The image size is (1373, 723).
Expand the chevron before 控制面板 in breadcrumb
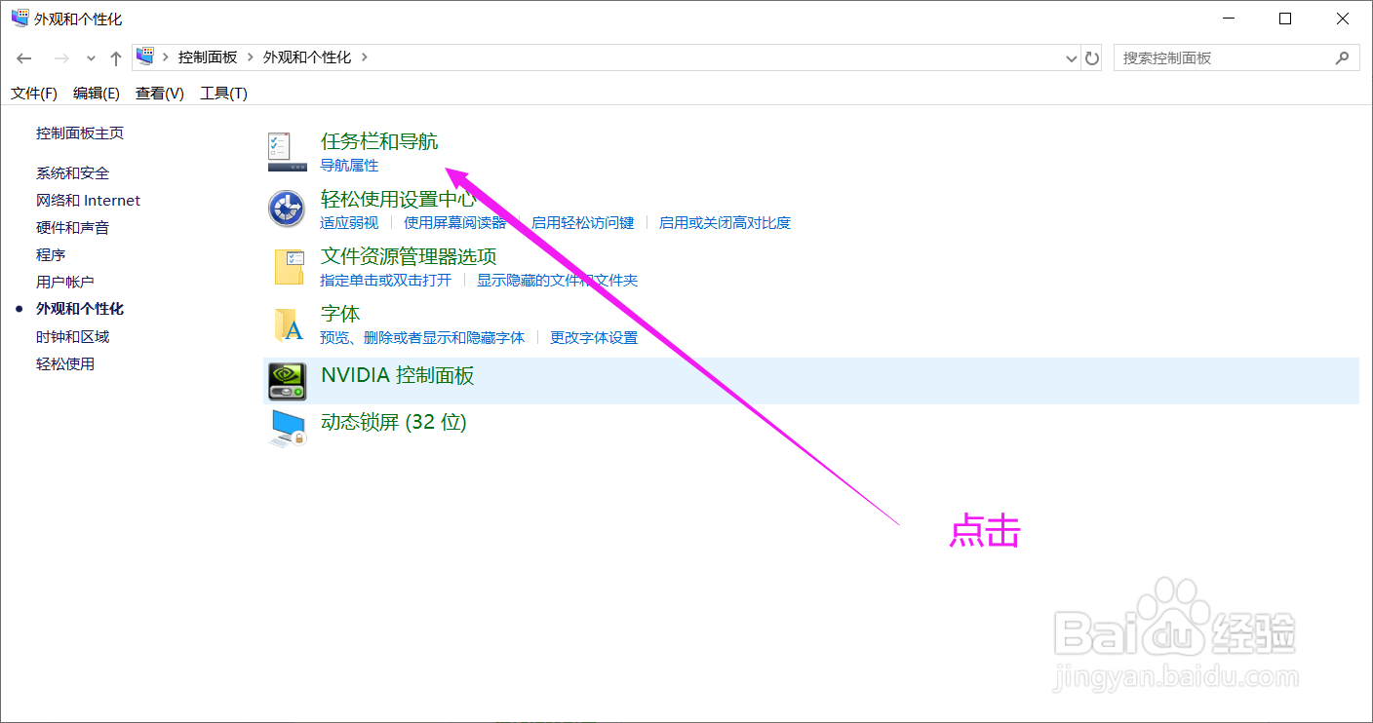coord(166,57)
